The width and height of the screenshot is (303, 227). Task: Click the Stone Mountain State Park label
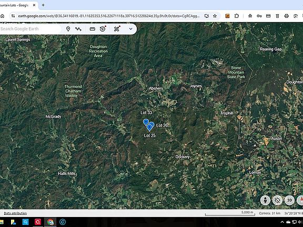pyautogui.click(x=236, y=73)
